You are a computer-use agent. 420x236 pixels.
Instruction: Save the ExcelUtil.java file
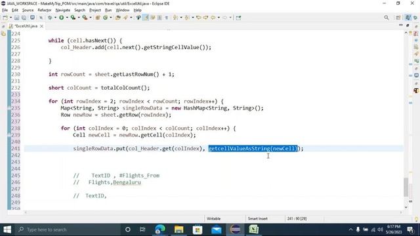coord(16,18)
